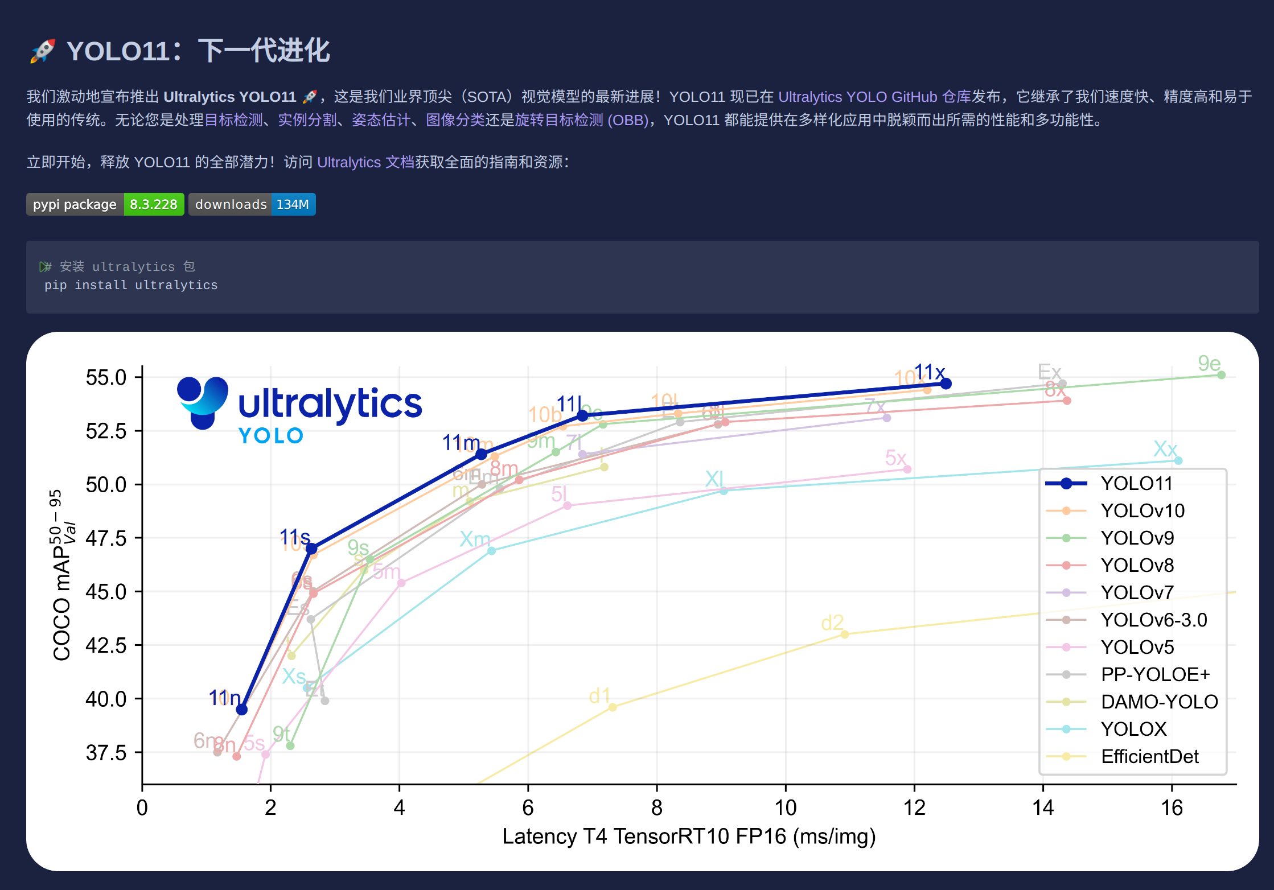This screenshot has width=1274, height=890.
Task: Click the 11x data point on the chart
Action: tap(946, 384)
